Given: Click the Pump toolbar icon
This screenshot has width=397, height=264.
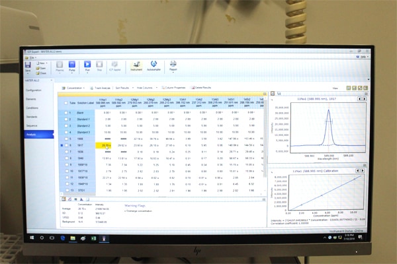Looking at the screenshot, I should tap(73, 65).
